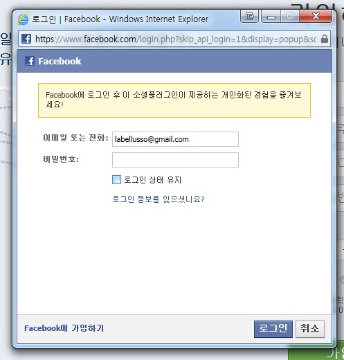Open the Facebook에 가입하기 link
Screen dimensions: 344x360
click(x=64, y=328)
